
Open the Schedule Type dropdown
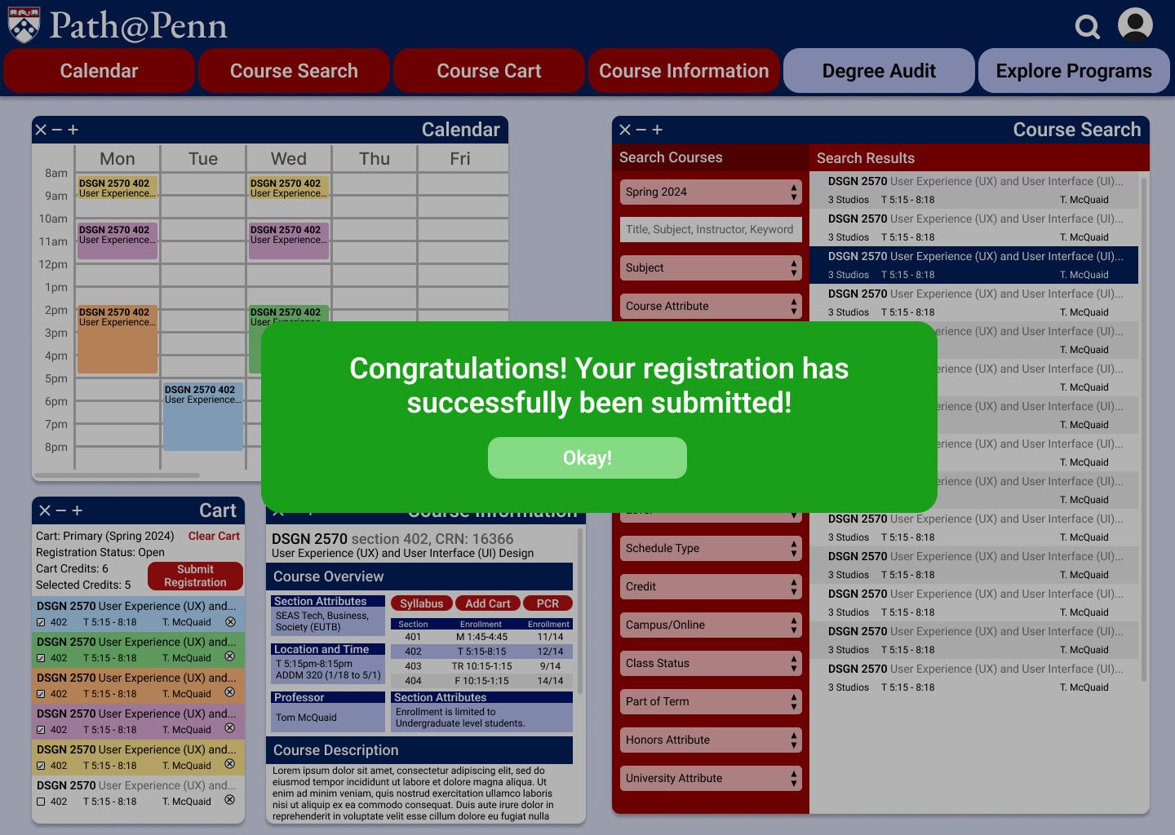click(711, 548)
